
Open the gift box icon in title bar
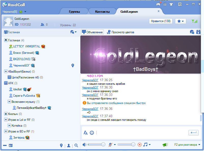(x=165, y=4)
